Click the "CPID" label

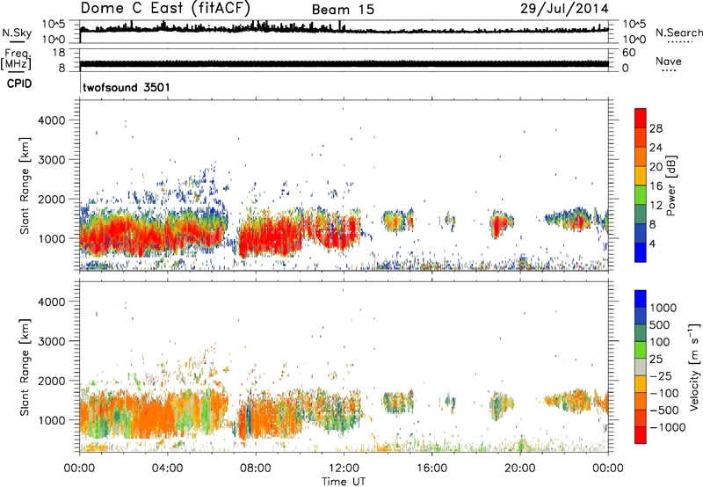pos(19,84)
